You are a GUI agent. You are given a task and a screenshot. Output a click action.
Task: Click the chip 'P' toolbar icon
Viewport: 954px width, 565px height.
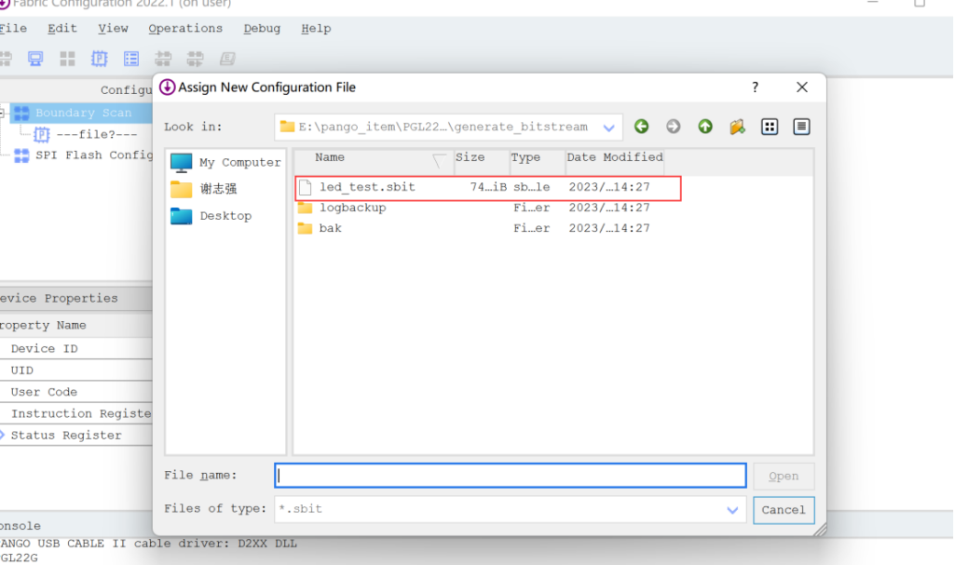(x=99, y=59)
